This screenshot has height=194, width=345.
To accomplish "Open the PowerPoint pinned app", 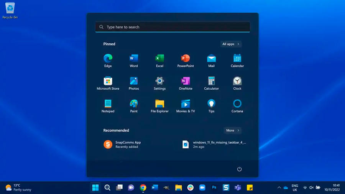I will tap(186, 59).
